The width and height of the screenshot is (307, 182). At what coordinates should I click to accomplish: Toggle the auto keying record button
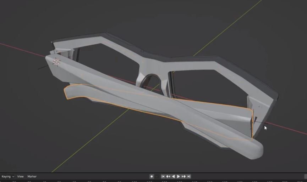[x=152, y=177]
